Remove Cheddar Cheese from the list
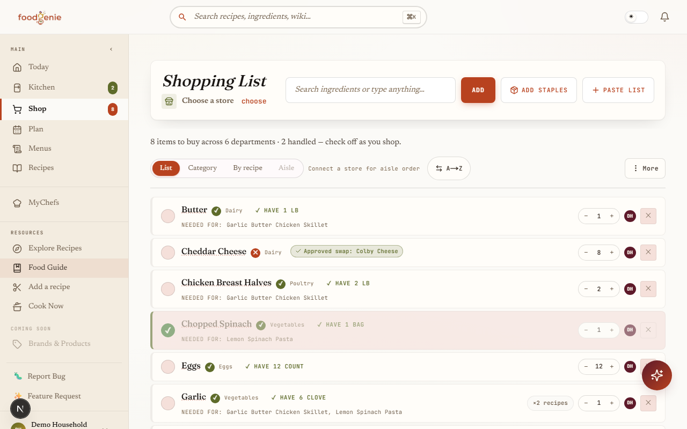 [648, 253]
